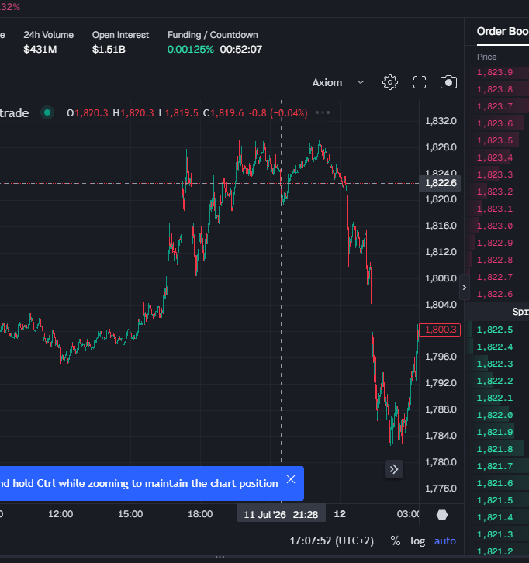This screenshot has width=529, height=563.
Task: Select ask price 1,823.5 in order book
Action: (495, 141)
